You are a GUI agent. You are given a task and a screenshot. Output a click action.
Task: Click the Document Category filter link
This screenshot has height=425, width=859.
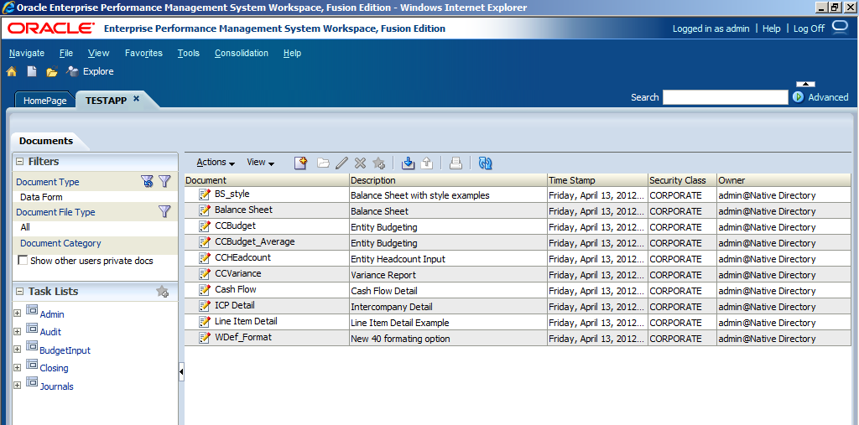click(x=60, y=243)
